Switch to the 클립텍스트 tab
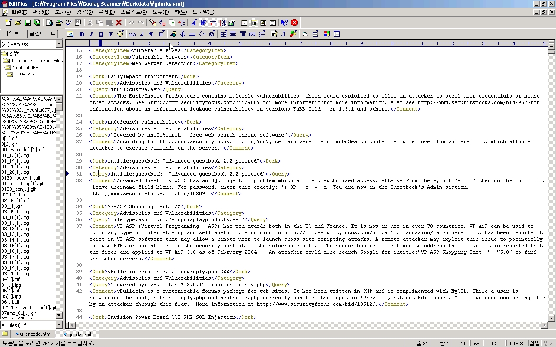 pyautogui.click(x=43, y=34)
